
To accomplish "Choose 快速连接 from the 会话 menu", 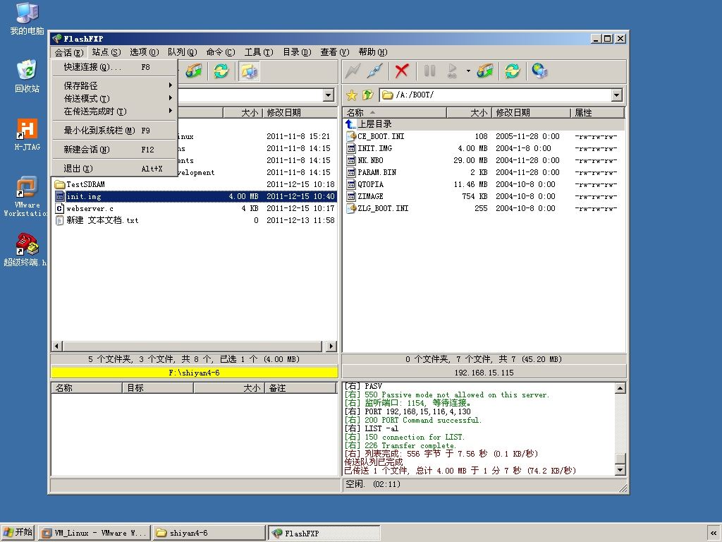I will [x=114, y=67].
